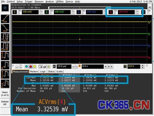154x116 pixels.
Task: Select the fall time measurement icon
Action: (5, 28)
